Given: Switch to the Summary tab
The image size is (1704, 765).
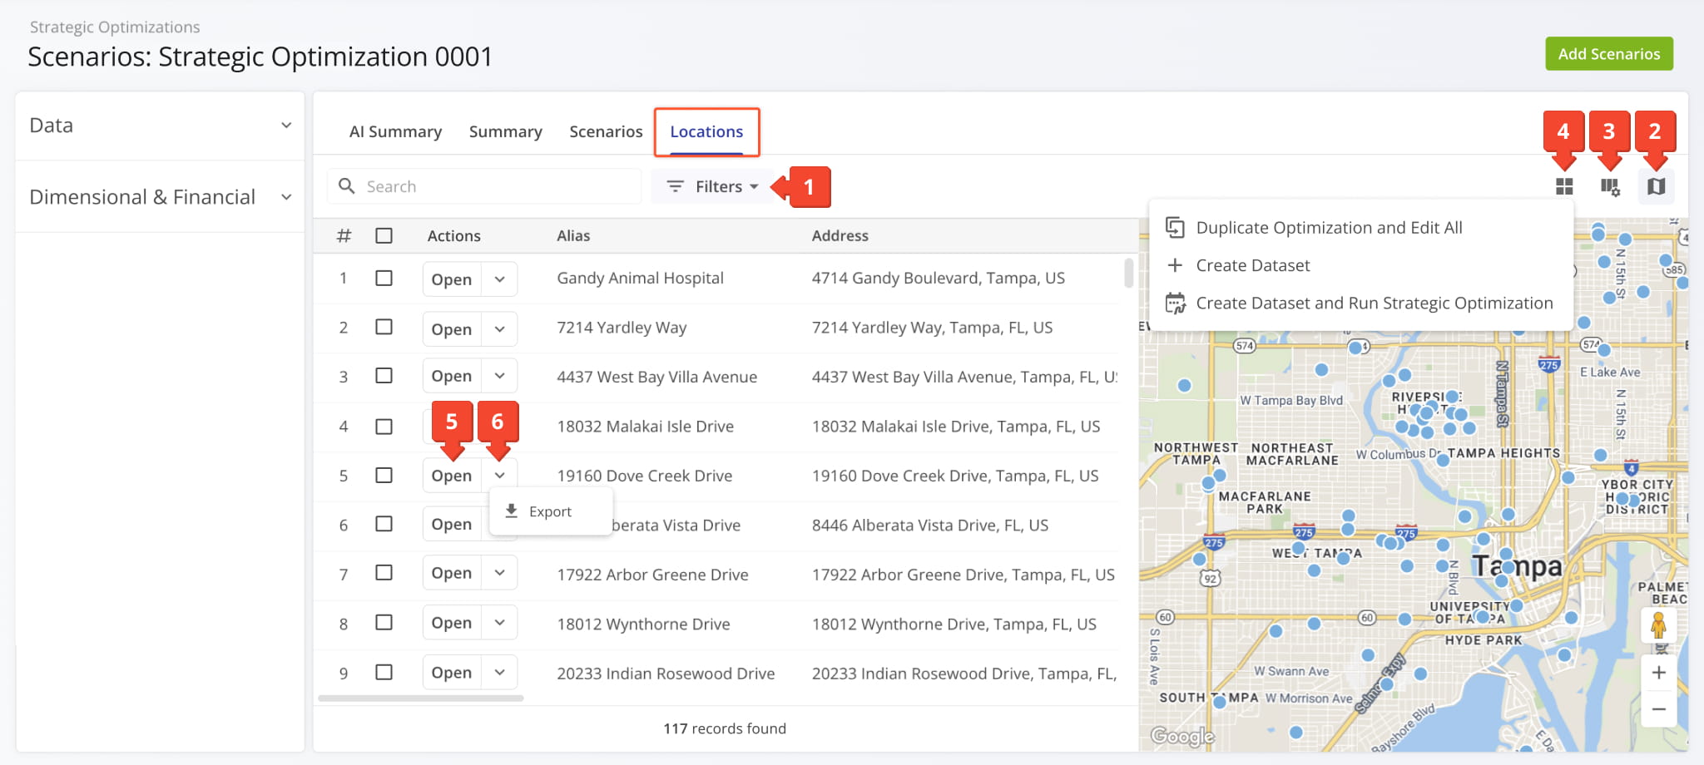Looking at the screenshot, I should pyautogui.click(x=505, y=131).
